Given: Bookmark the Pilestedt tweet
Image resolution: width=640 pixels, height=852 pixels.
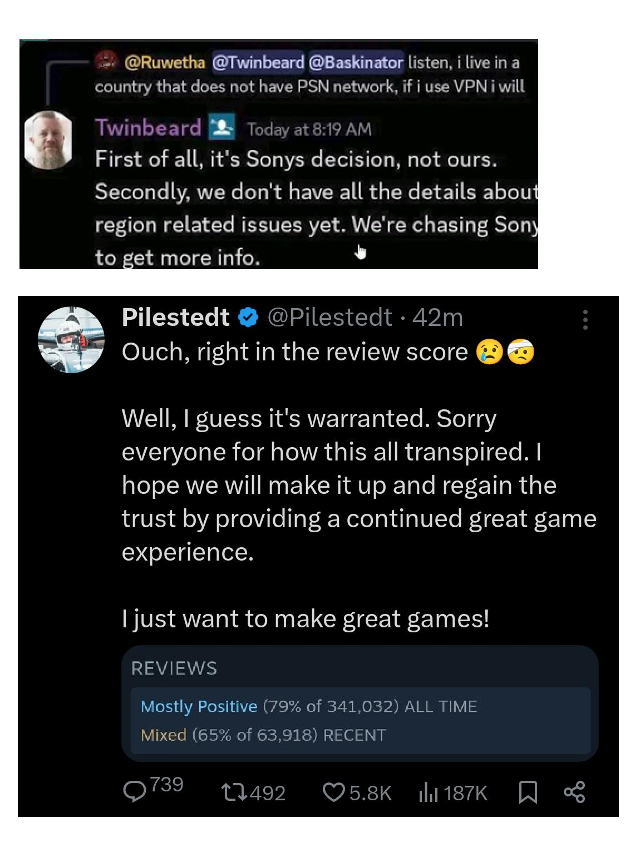Looking at the screenshot, I should pos(528,792).
